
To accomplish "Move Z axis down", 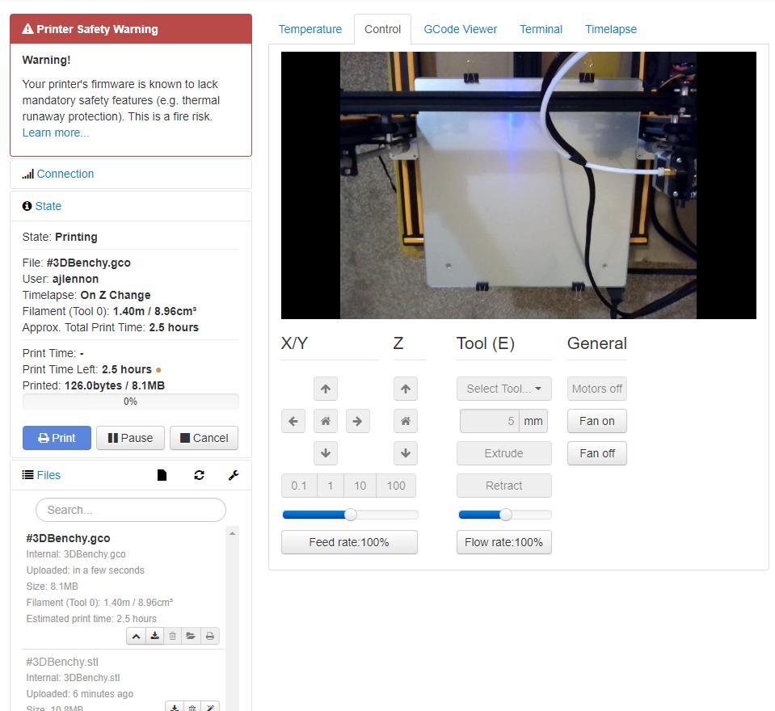I will pos(406,453).
